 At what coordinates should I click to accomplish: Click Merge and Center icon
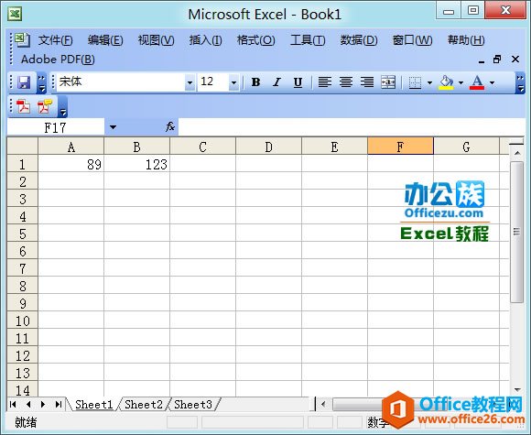coord(388,82)
